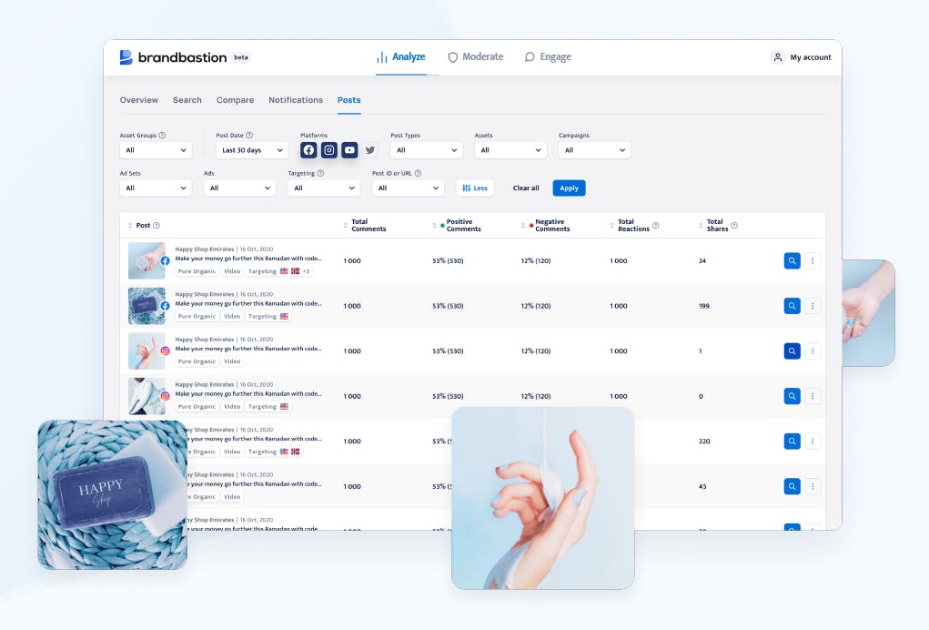Click the Clear all link
The height and width of the screenshot is (630, 929).
(x=526, y=188)
